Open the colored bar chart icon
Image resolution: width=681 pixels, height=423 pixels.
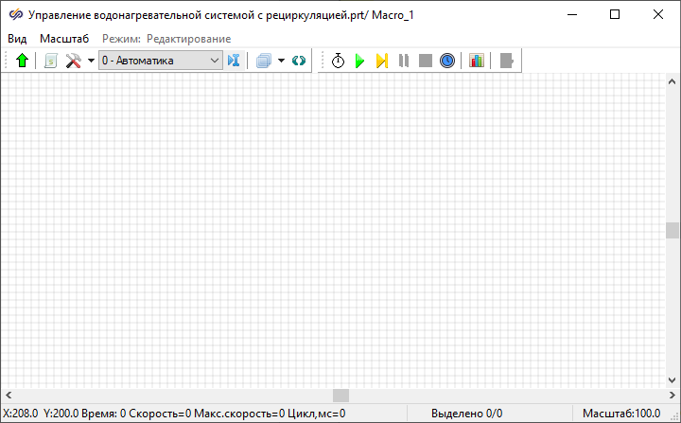[477, 61]
